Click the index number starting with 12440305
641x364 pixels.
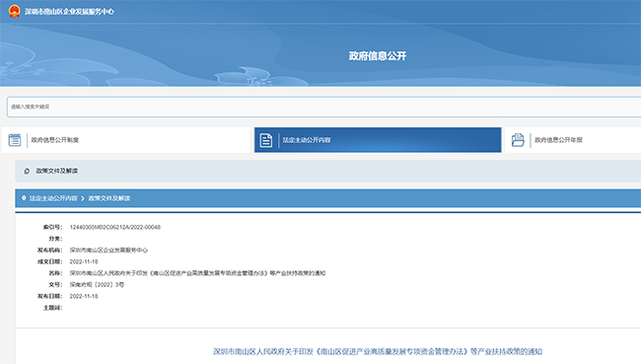tap(114, 227)
